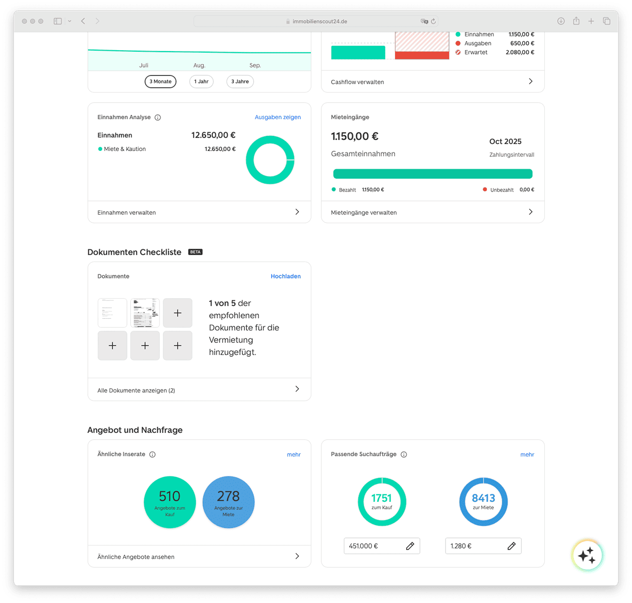The width and height of the screenshot is (632, 603).
Task: Open info icon next to Ähnliche Inserate
Action: pos(153,455)
